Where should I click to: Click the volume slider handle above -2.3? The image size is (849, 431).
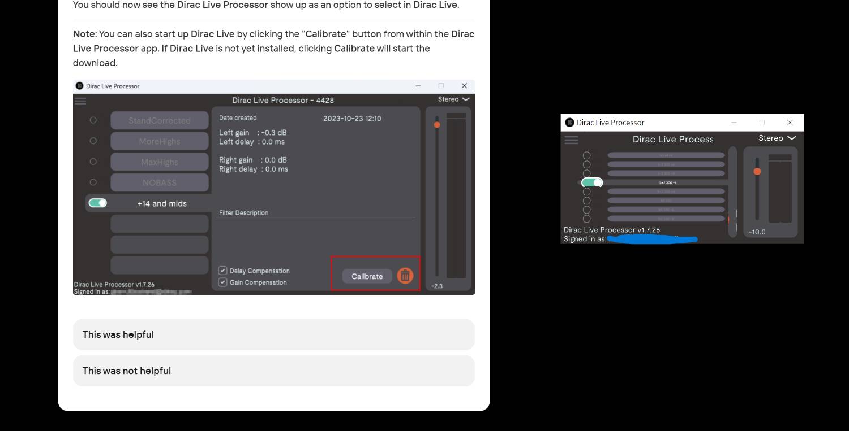437,124
